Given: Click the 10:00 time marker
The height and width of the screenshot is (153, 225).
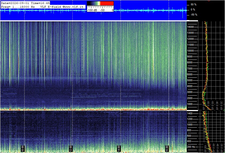Looking at the screenshot, I should [x=23, y=148].
